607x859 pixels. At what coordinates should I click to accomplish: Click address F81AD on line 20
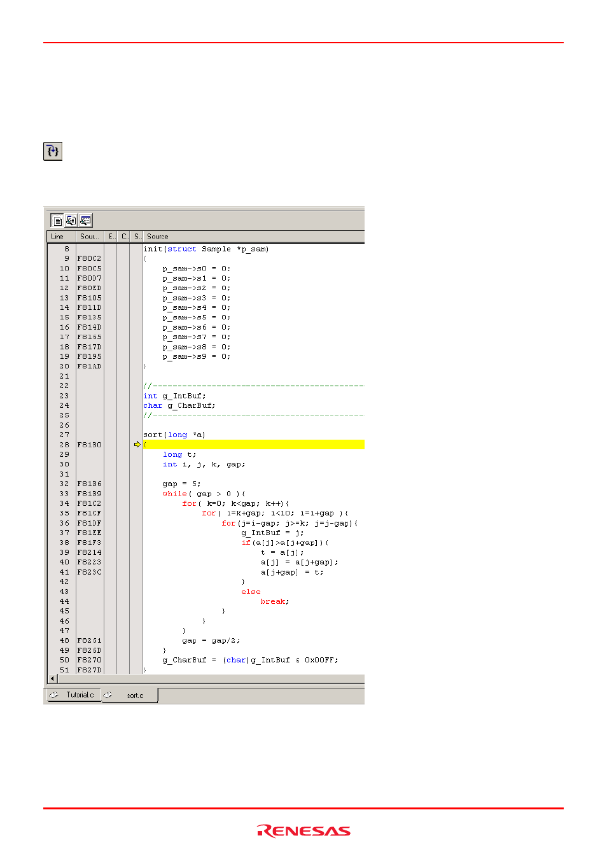(90, 367)
